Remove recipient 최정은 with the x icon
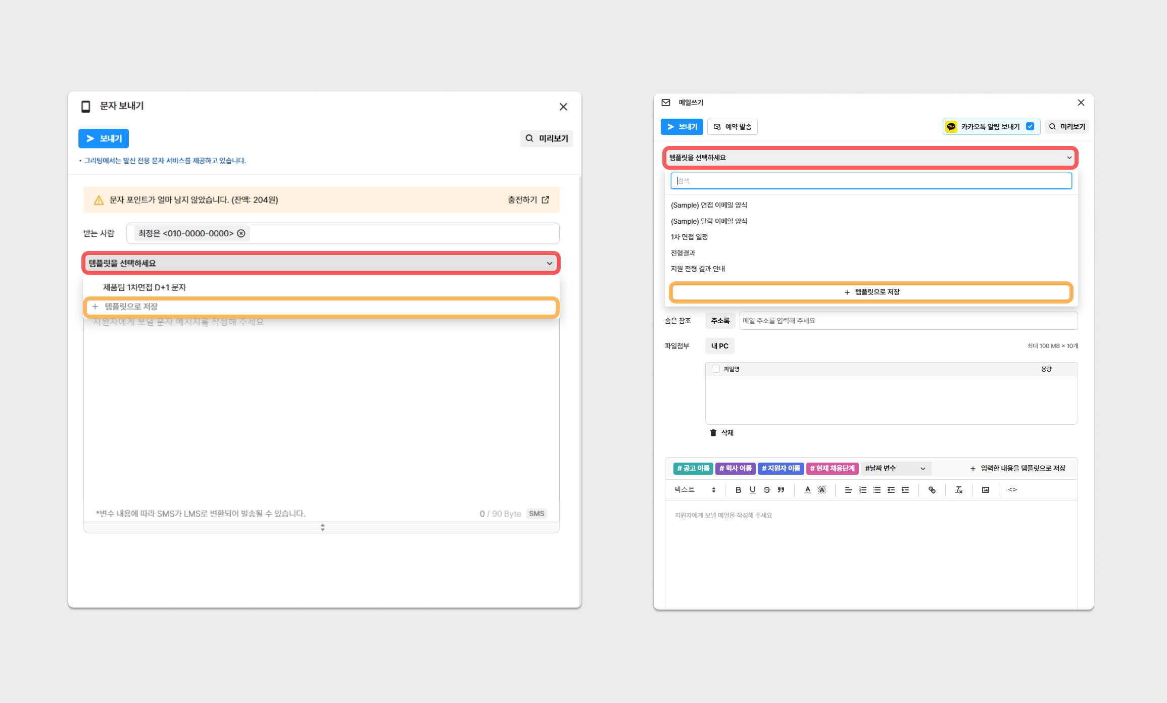The height and width of the screenshot is (703, 1167). pyautogui.click(x=241, y=233)
